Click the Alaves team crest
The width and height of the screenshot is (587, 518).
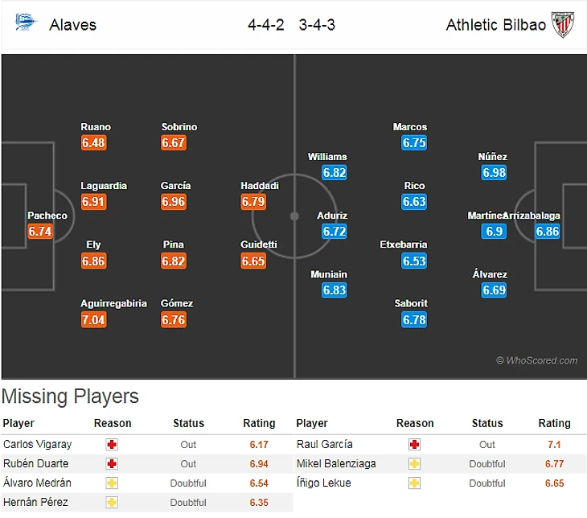[x=26, y=23]
